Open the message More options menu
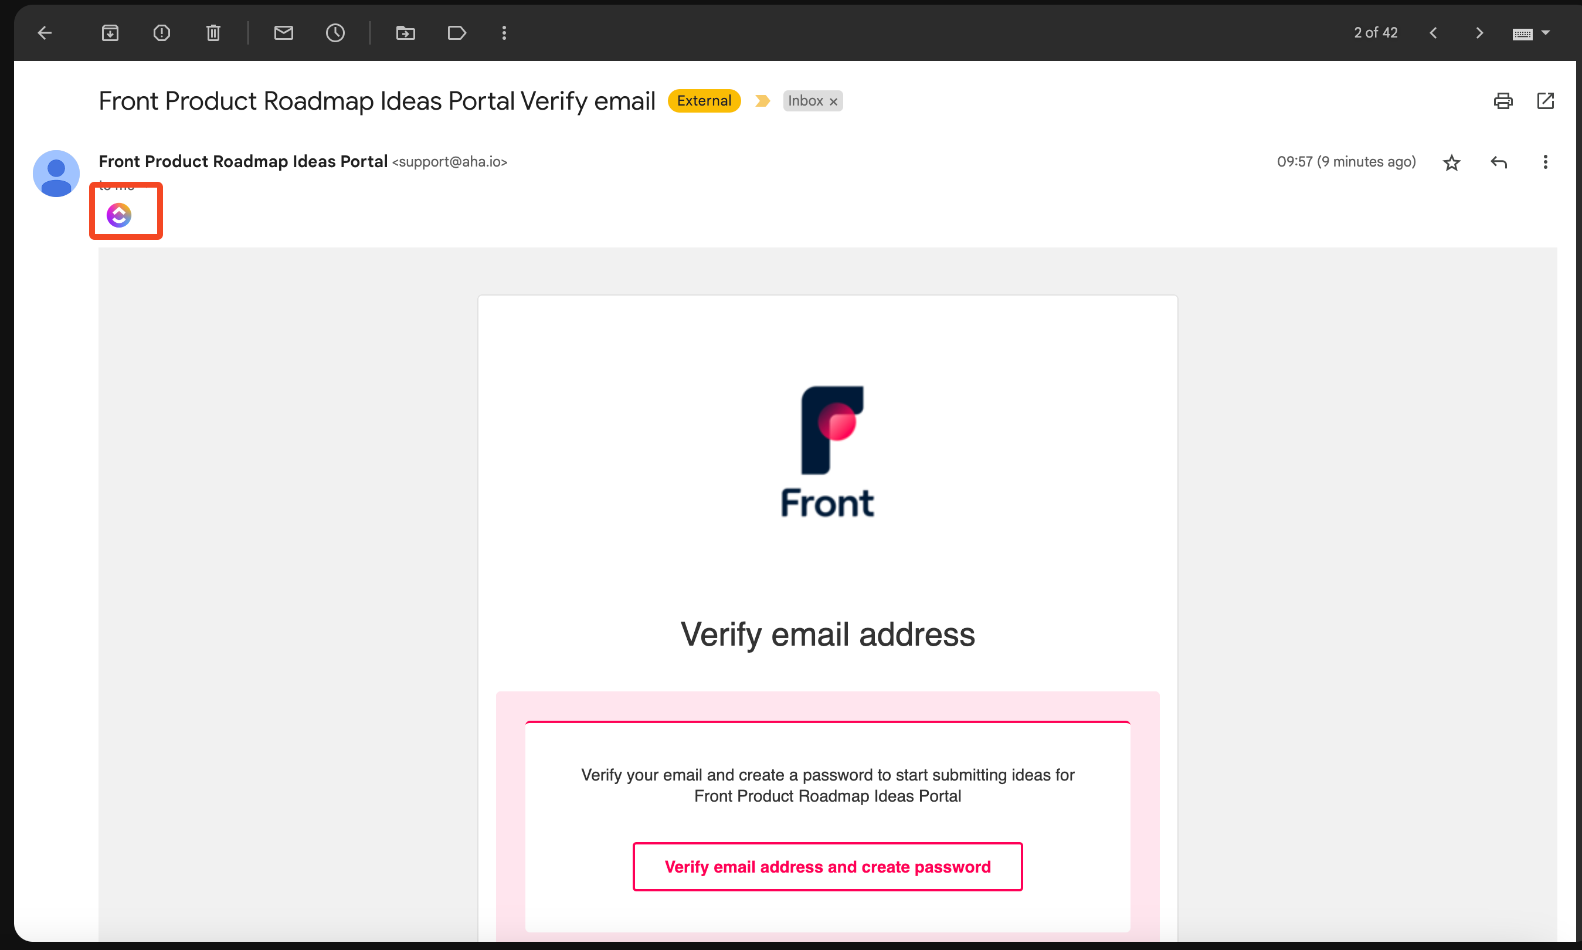The height and width of the screenshot is (950, 1582). click(x=1545, y=162)
